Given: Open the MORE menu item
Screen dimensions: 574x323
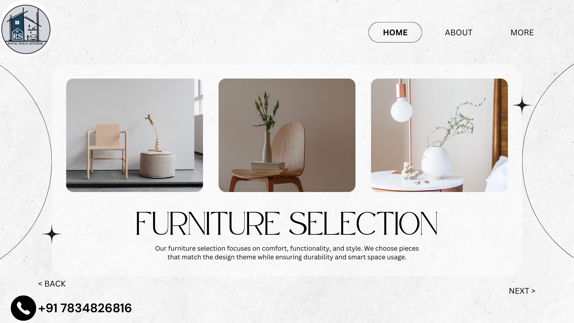Looking at the screenshot, I should pyautogui.click(x=522, y=32).
